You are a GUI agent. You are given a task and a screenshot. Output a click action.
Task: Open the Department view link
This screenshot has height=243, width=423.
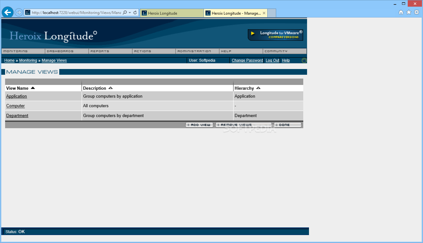[x=17, y=116]
